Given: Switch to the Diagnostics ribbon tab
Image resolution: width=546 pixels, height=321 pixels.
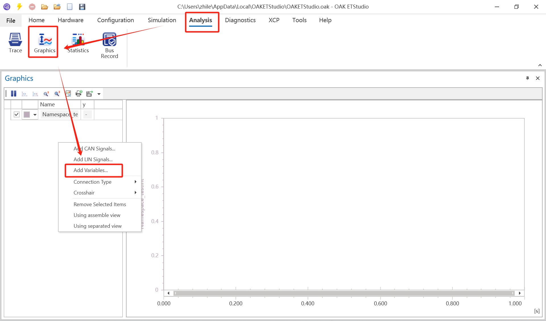Looking at the screenshot, I should pyautogui.click(x=240, y=20).
